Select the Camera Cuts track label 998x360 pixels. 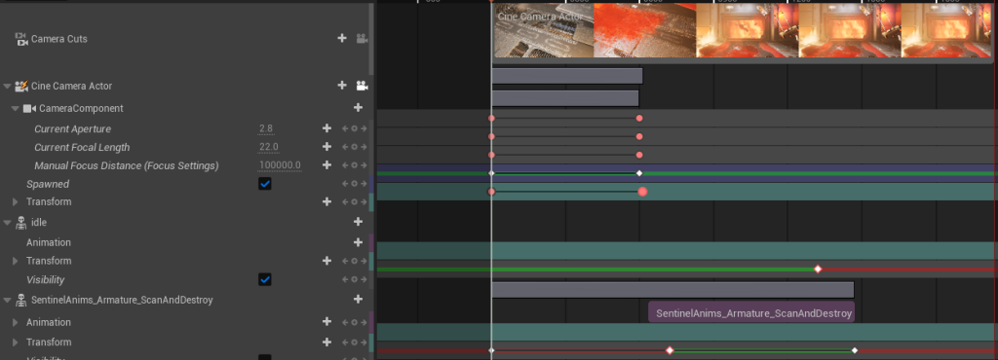(59, 39)
